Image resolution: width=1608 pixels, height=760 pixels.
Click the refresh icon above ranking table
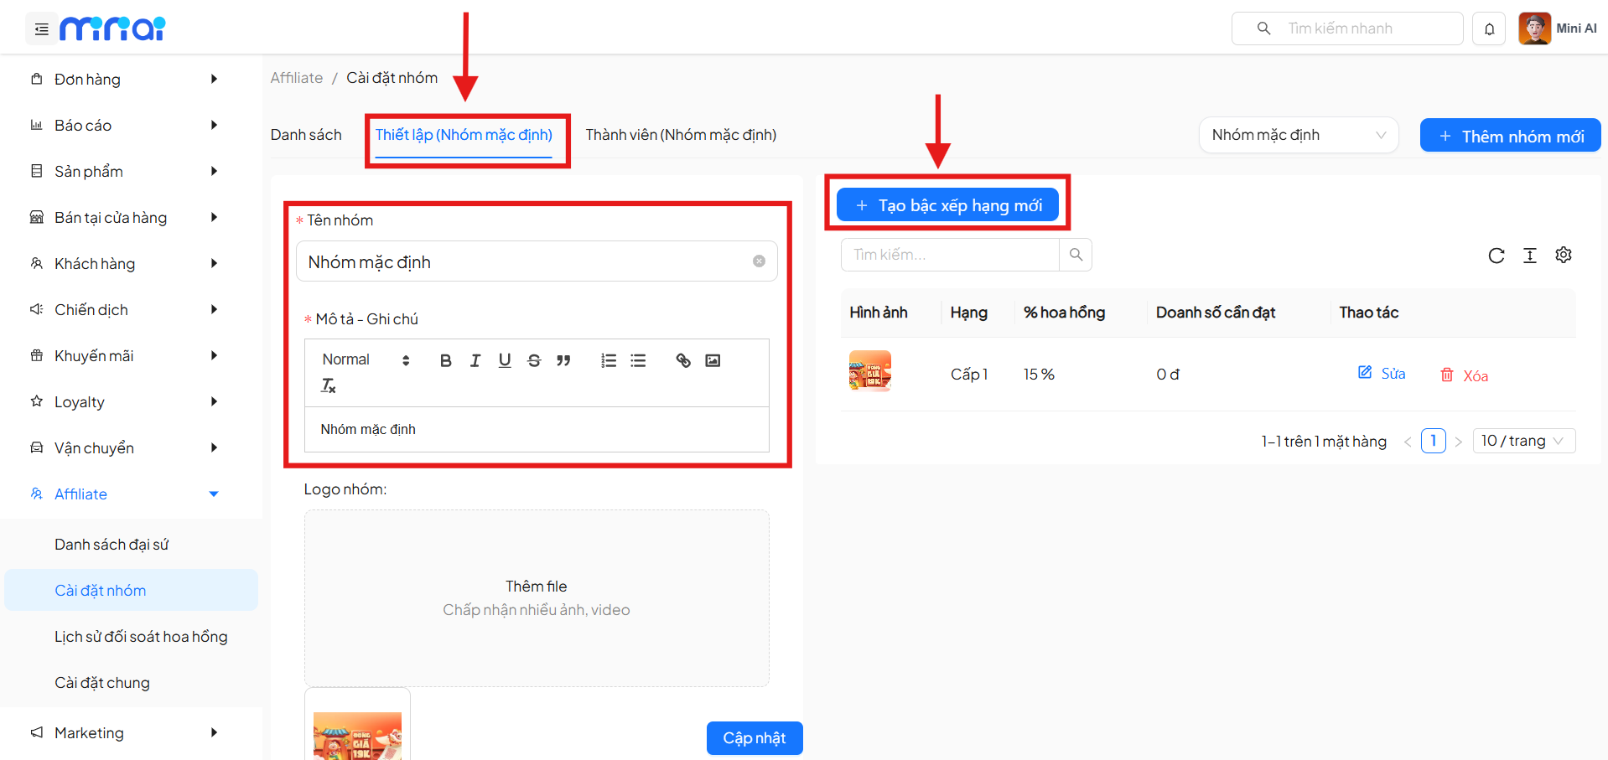click(1496, 256)
